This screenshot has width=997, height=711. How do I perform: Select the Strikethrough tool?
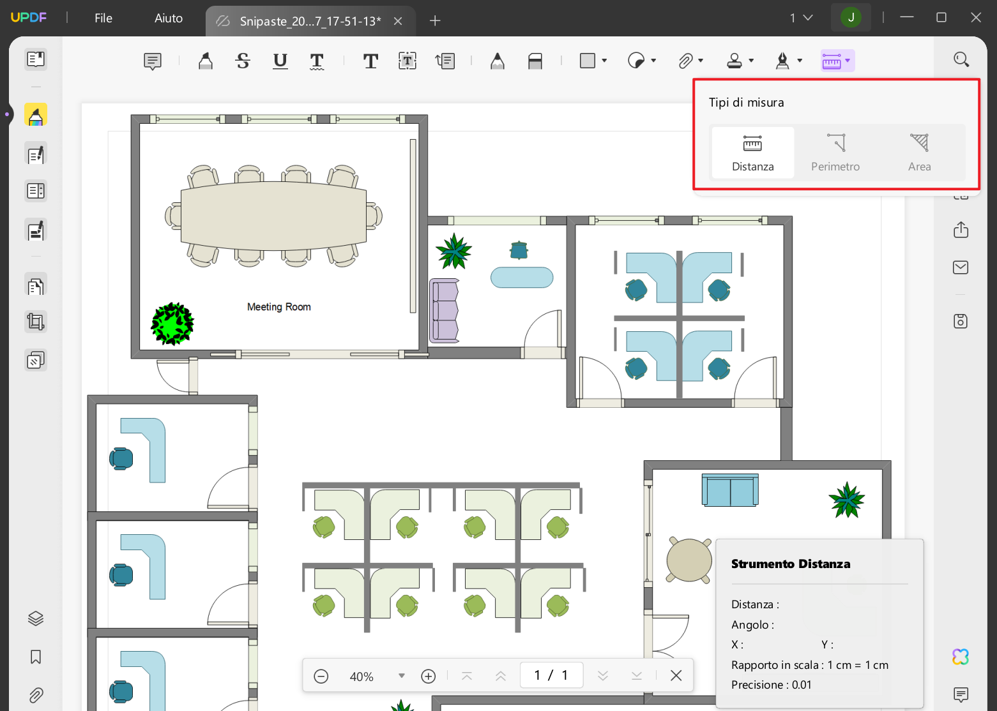(243, 61)
